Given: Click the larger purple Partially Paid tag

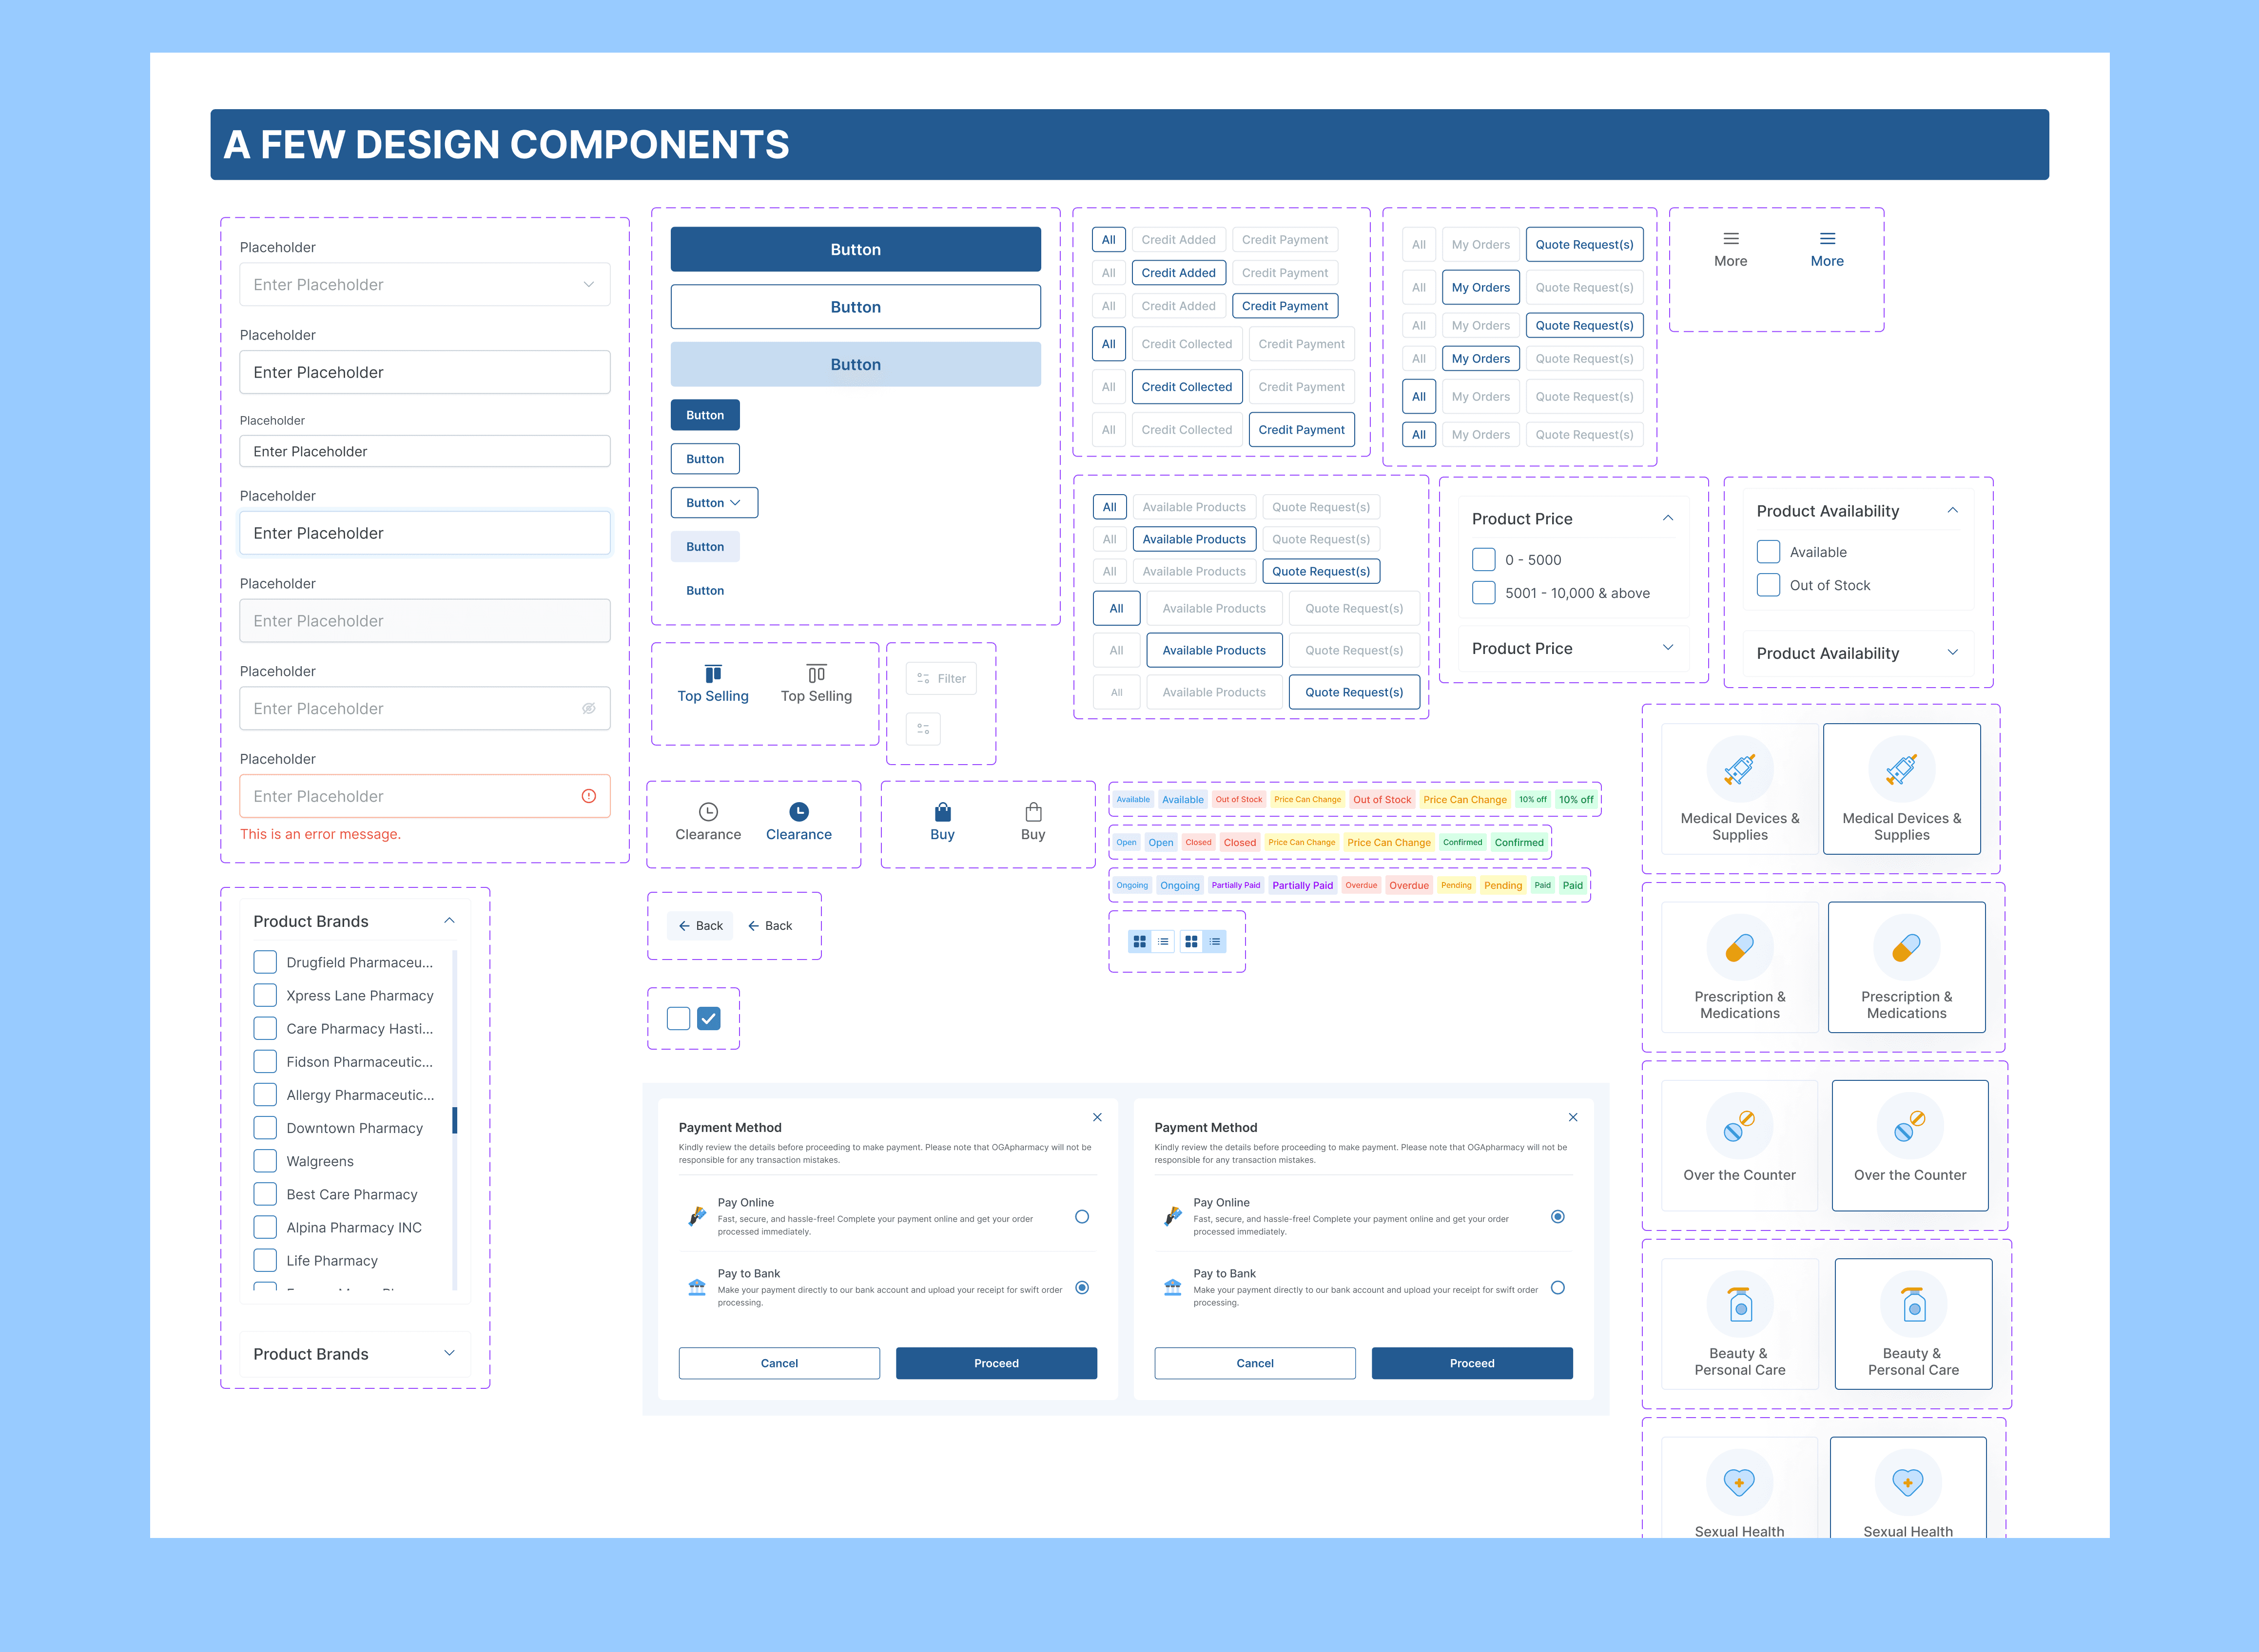Looking at the screenshot, I should 1303,886.
